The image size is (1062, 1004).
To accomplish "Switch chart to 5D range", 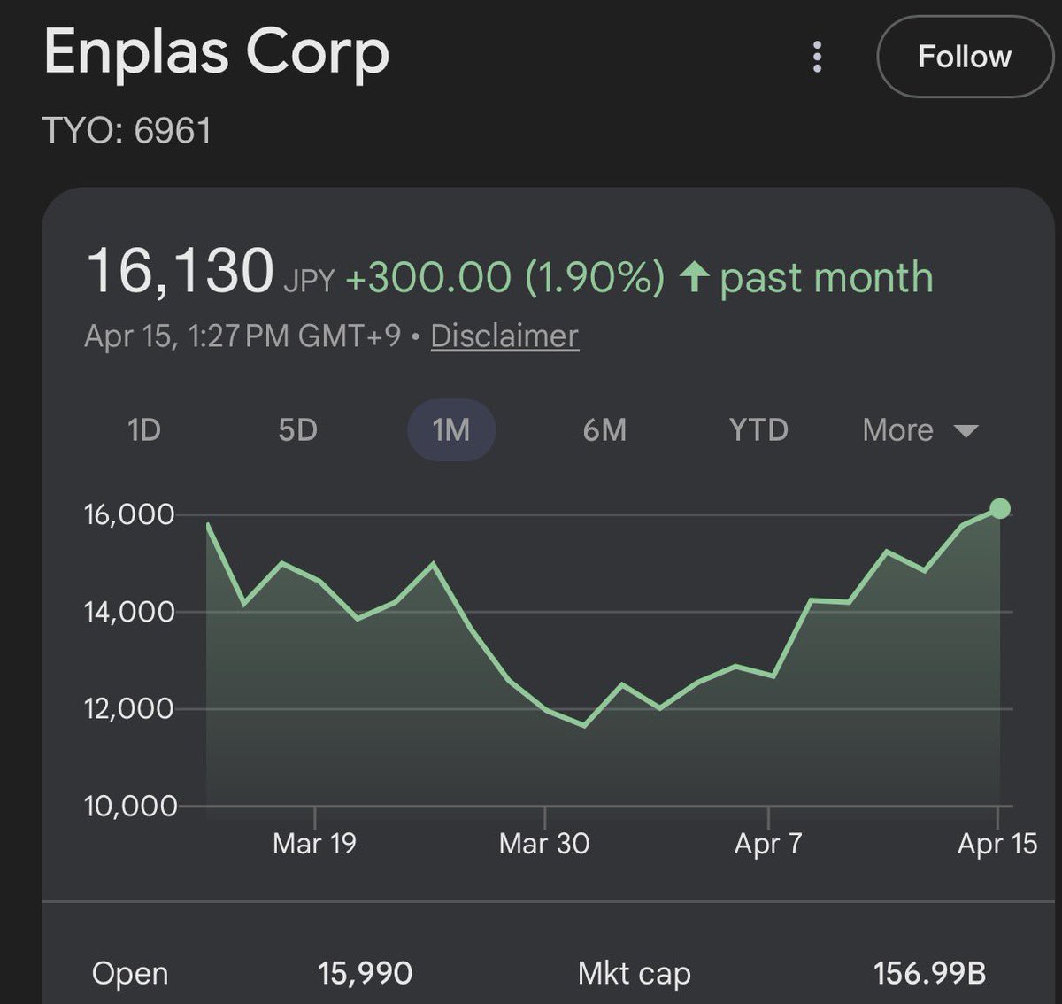I will (297, 430).
